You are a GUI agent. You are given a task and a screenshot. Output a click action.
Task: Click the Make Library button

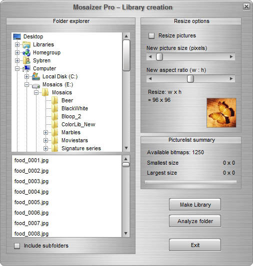point(195,205)
